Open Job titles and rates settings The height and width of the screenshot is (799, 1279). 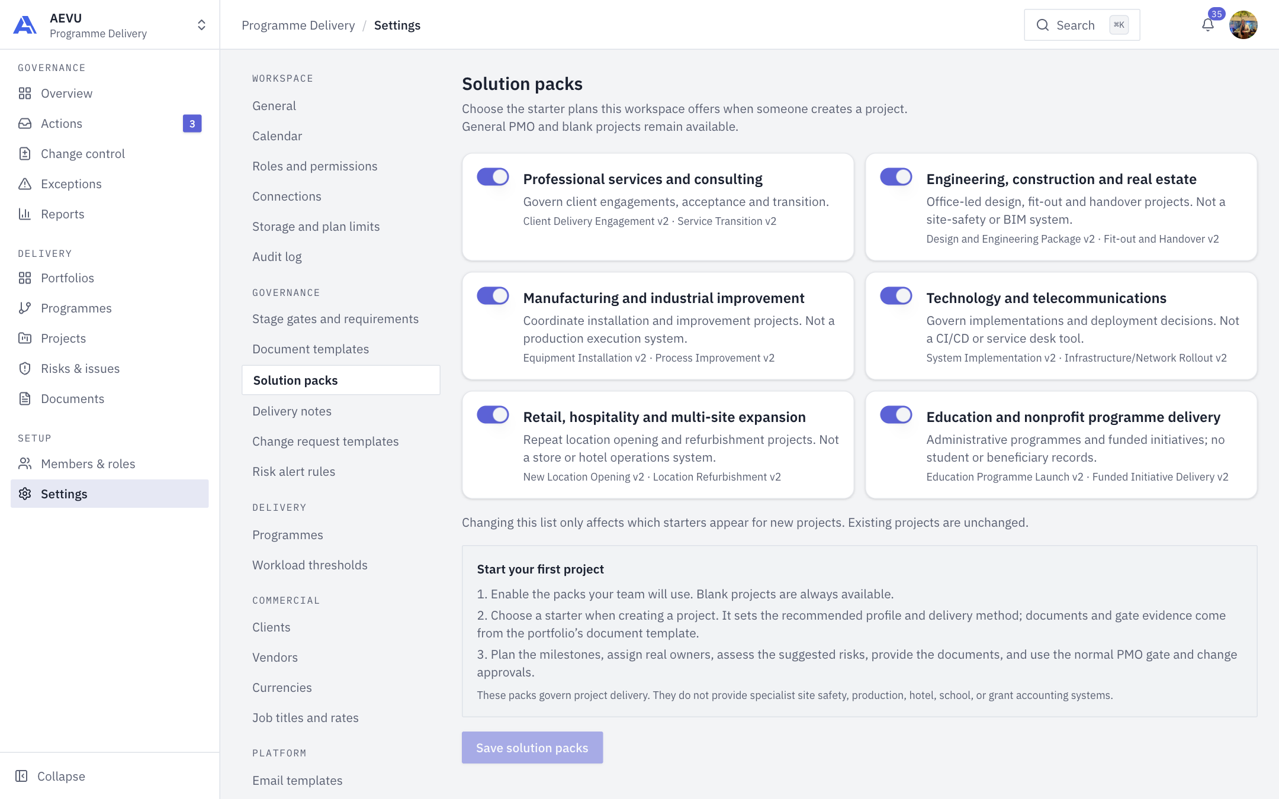pyautogui.click(x=306, y=718)
